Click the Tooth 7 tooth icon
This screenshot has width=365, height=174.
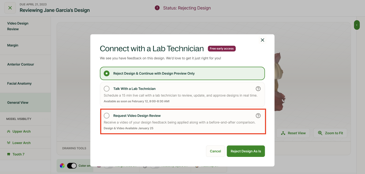9,154
